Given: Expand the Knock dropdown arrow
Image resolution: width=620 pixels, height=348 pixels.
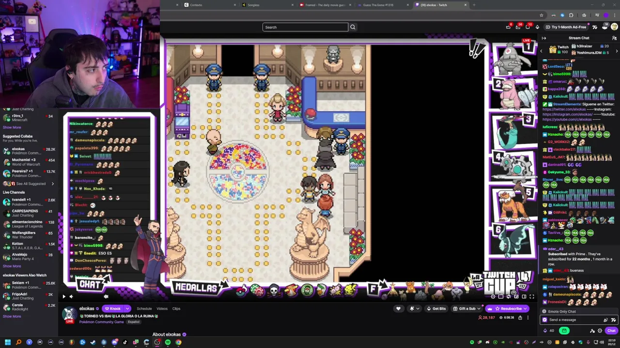Looking at the screenshot, I should [127, 308].
